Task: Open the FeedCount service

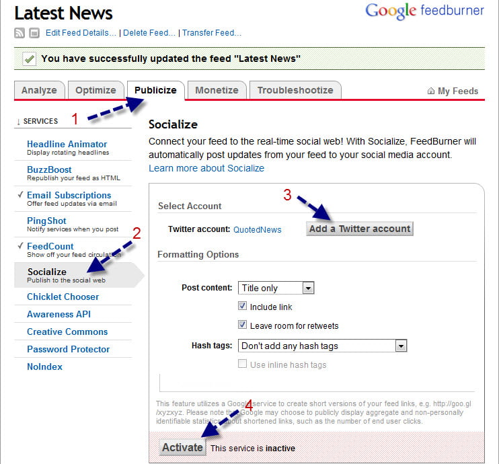Action: pyautogui.click(x=50, y=246)
